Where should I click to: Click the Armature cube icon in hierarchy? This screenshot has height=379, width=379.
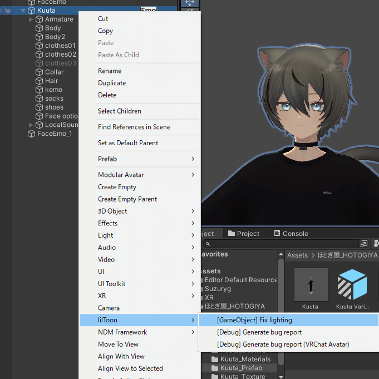(x=39, y=19)
